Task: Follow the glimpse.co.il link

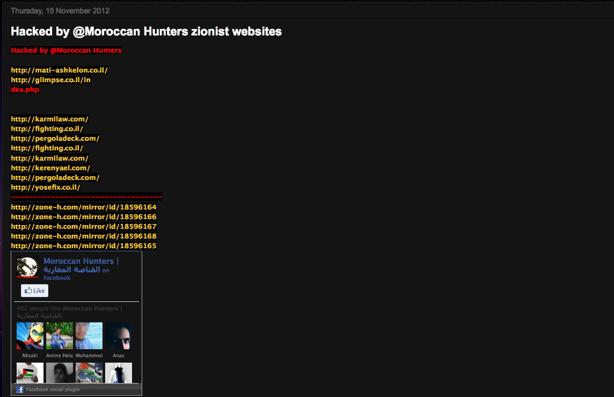Action: 50,80
